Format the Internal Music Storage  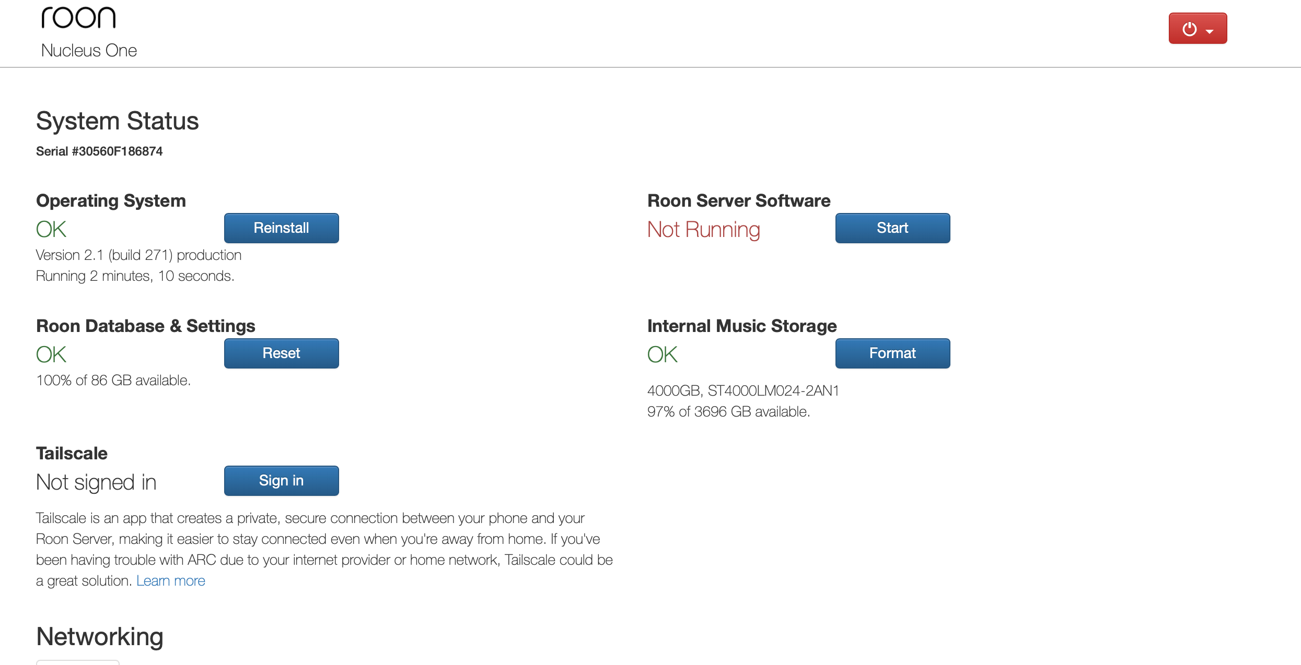click(892, 353)
